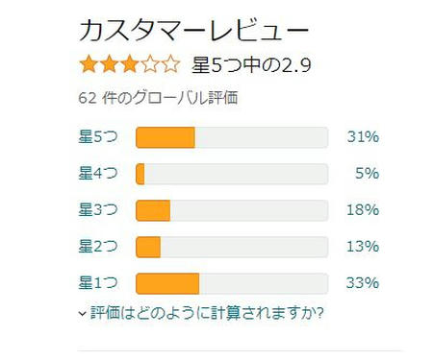Screen dimensions: 433x360
Task: Click the 星5つ中の2.9 rating text
Action: click(251, 65)
